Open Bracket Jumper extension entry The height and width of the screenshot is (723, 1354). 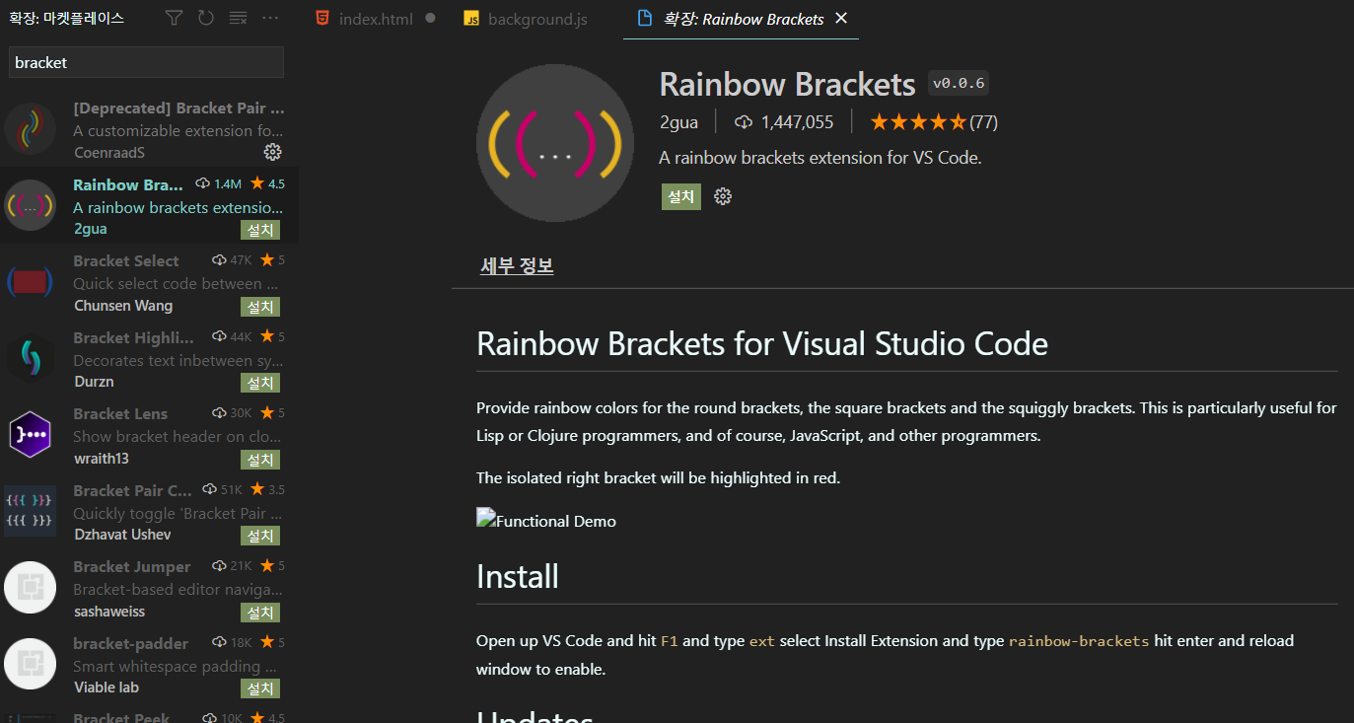tap(149, 588)
